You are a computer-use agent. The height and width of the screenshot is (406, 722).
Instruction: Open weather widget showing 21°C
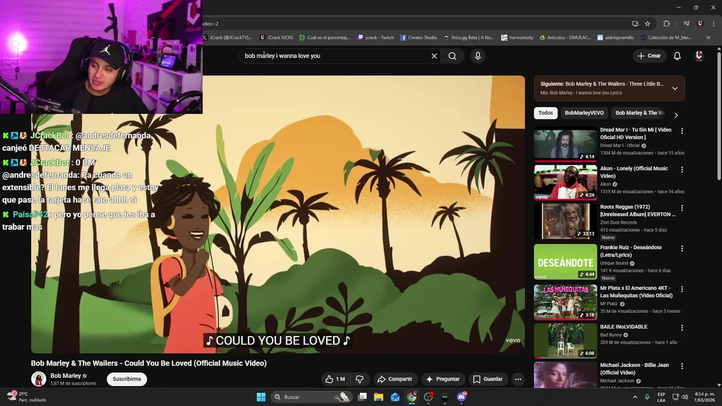pos(26,397)
